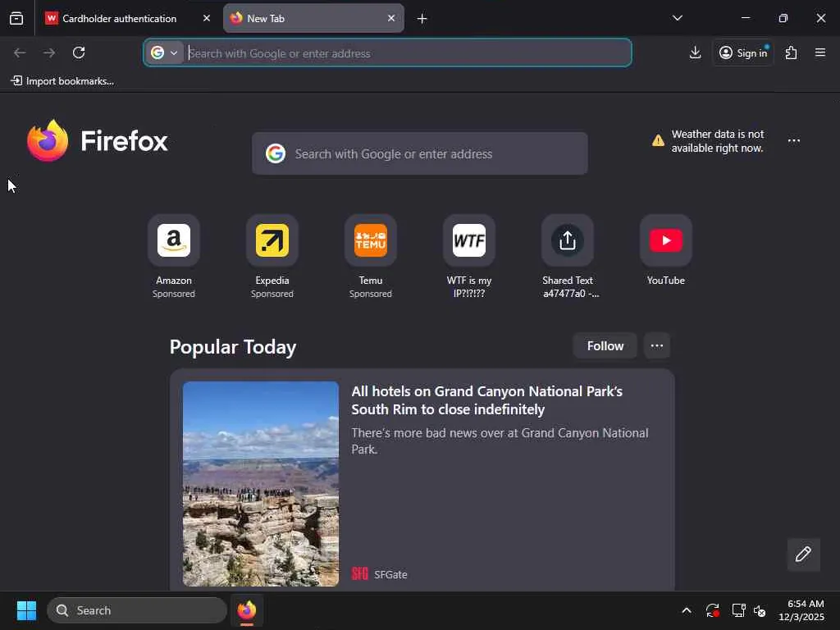
Task: Open the weather widget options menu
Action: 794,141
